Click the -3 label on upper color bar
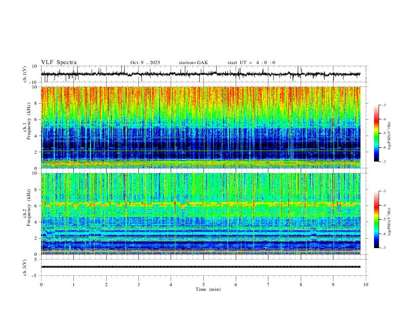The height and width of the screenshot is (319, 412). (384, 105)
